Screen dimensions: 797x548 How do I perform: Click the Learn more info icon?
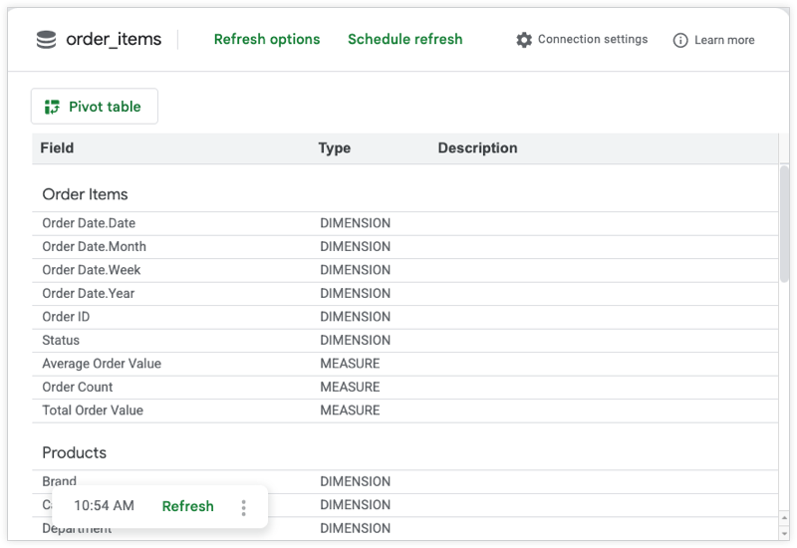(680, 41)
